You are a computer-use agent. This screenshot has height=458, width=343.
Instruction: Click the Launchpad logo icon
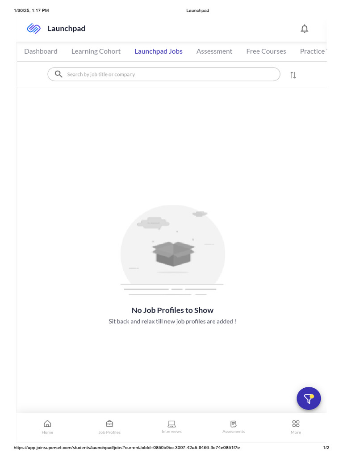(x=33, y=29)
